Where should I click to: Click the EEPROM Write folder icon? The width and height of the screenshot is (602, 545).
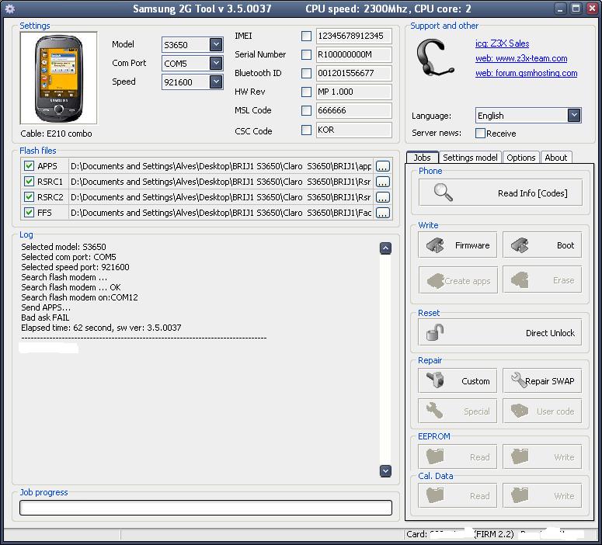[520, 456]
